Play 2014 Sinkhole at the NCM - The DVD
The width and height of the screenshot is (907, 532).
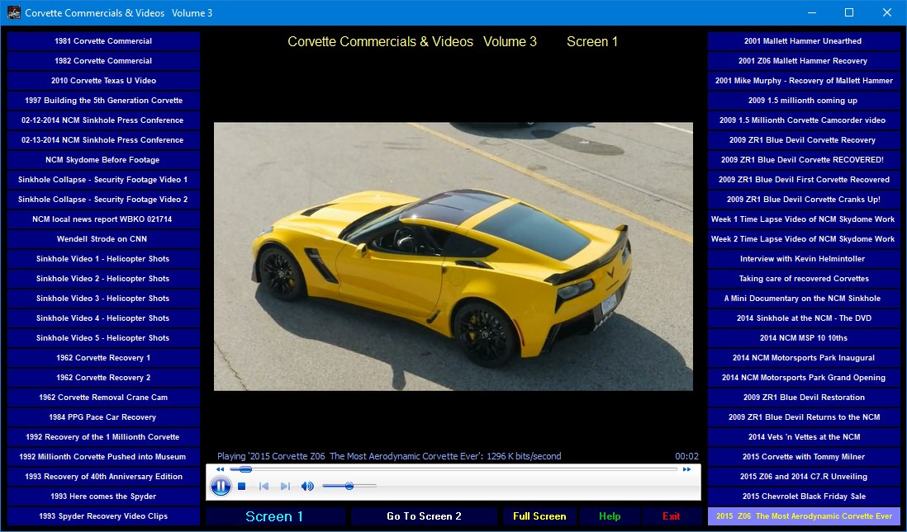tap(804, 318)
